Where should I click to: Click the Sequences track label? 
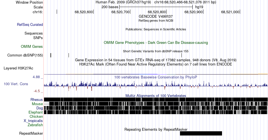[34, 33]
